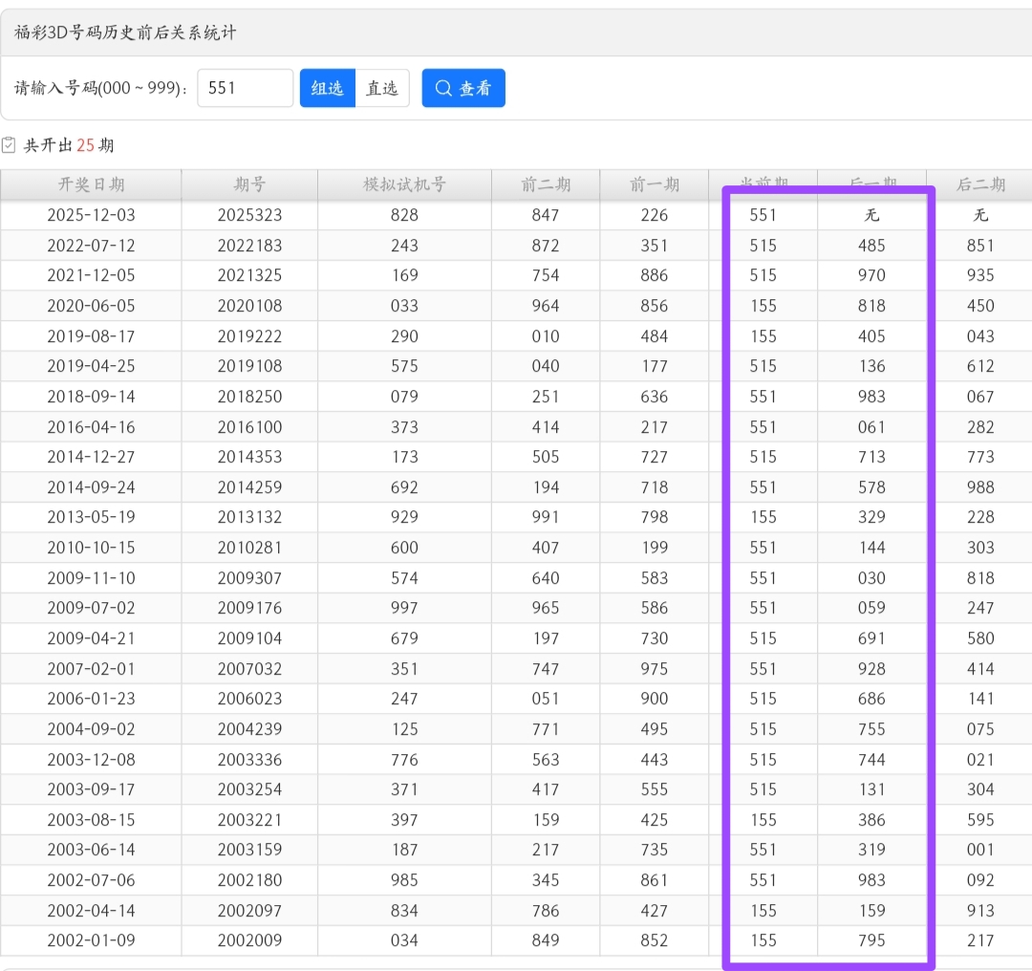Click the 开奖日期 column header
The image size is (1032, 971).
click(x=91, y=184)
